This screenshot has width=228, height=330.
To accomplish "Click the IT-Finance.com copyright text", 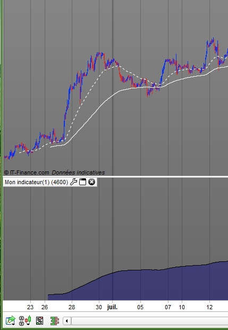I will (x=27, y=172).
